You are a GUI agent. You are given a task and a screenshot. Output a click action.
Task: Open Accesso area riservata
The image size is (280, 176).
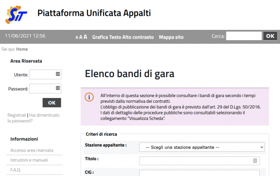(32, 150)
